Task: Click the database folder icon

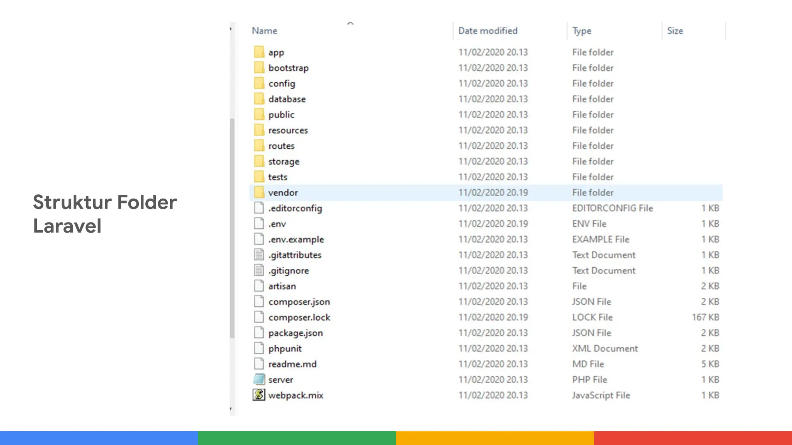Action: (259, 99)
